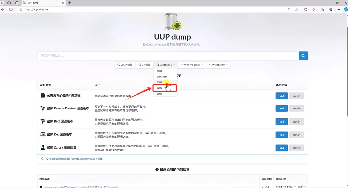
Task: Open the workspaces icon in tab bar
Action: click(9, 3)
